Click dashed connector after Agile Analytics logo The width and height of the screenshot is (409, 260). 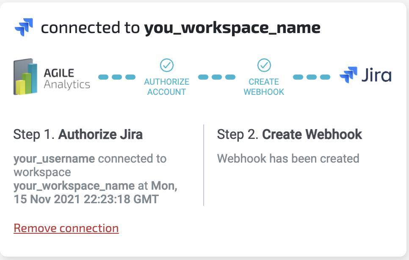click(117, 77)
